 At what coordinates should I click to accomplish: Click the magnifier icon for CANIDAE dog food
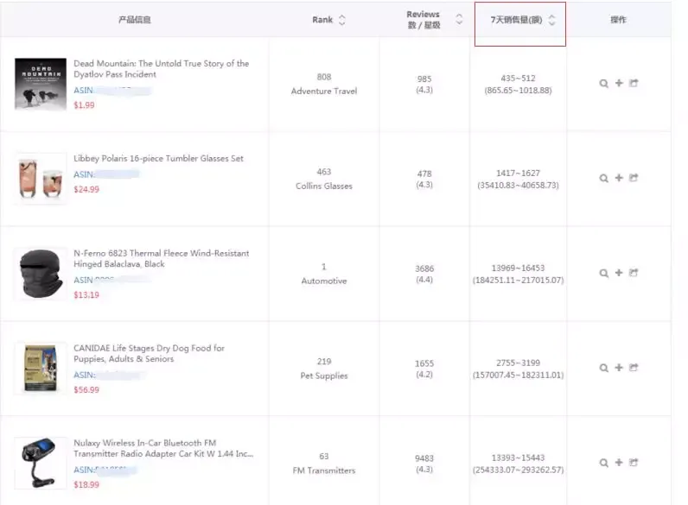coord(603,368)
